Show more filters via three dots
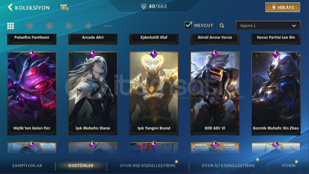This screenshot has width=309, height=174. 108,26
